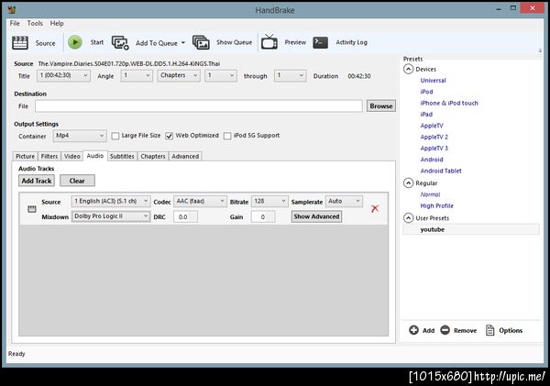Select the Normal preset

(430, 194)
